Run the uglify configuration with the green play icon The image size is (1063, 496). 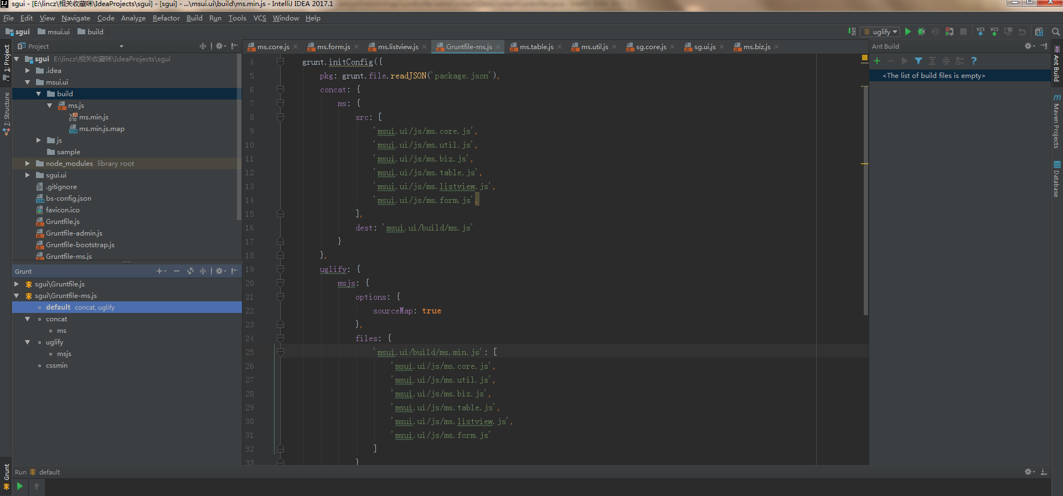(x=908, y=32)
